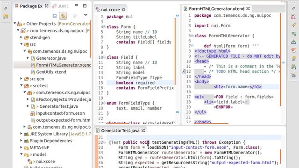Open the yellow bulb view icon in right trim
Screen dimensions: 299x168
click(x=293, y=58)
